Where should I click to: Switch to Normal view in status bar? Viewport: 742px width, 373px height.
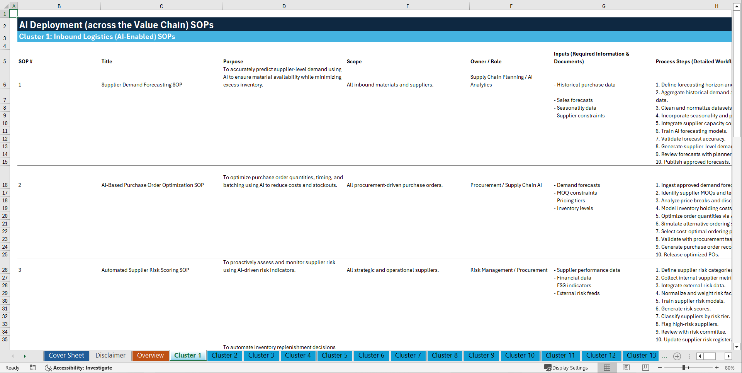(607, 368)
